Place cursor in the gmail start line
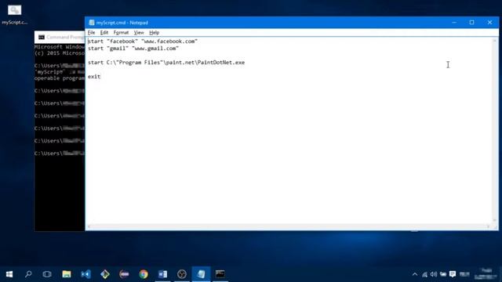This screenshot has width=502, height=282. click(x=133, y=49)
